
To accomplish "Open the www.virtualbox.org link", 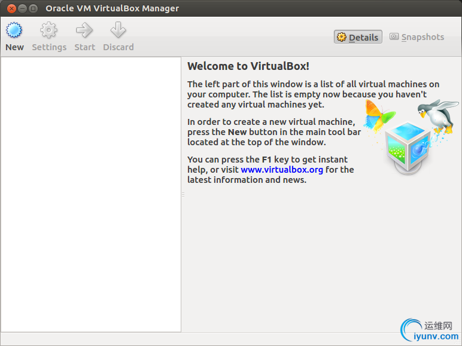I will click(x=282, y=170).
